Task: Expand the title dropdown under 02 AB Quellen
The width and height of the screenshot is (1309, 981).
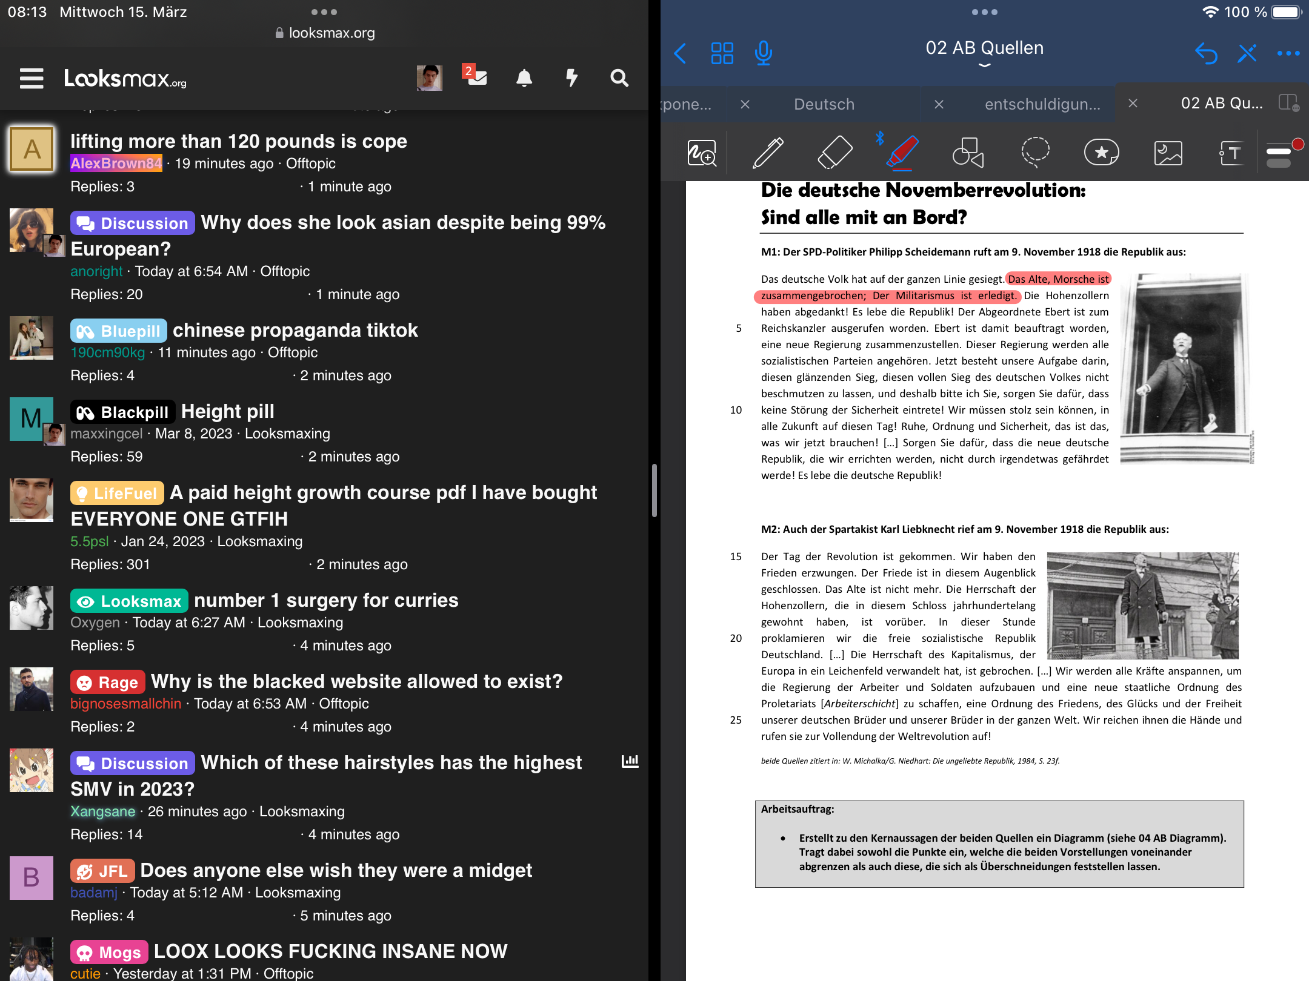Action: [x=985, y=65]
